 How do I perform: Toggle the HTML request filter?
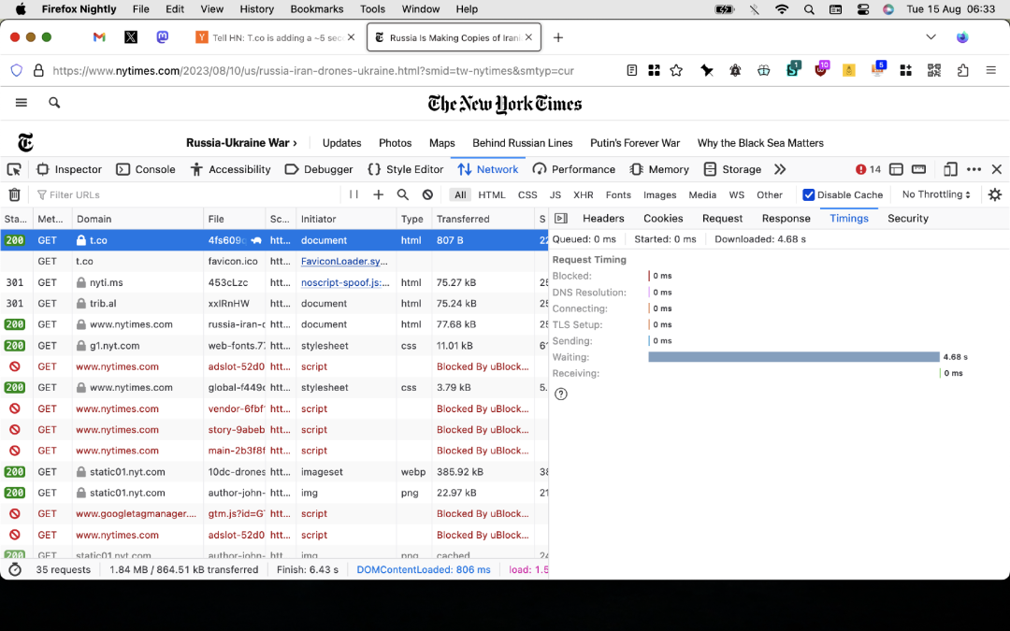(492, 194)
